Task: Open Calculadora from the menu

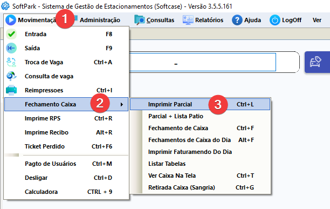Action: [x=66, y=192]
